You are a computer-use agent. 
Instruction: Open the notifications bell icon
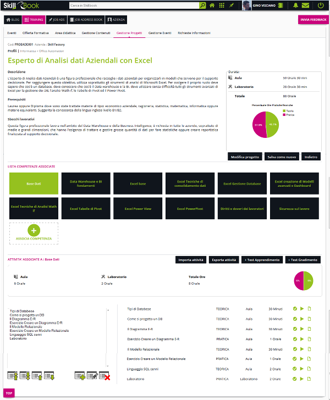click(296, 5)
